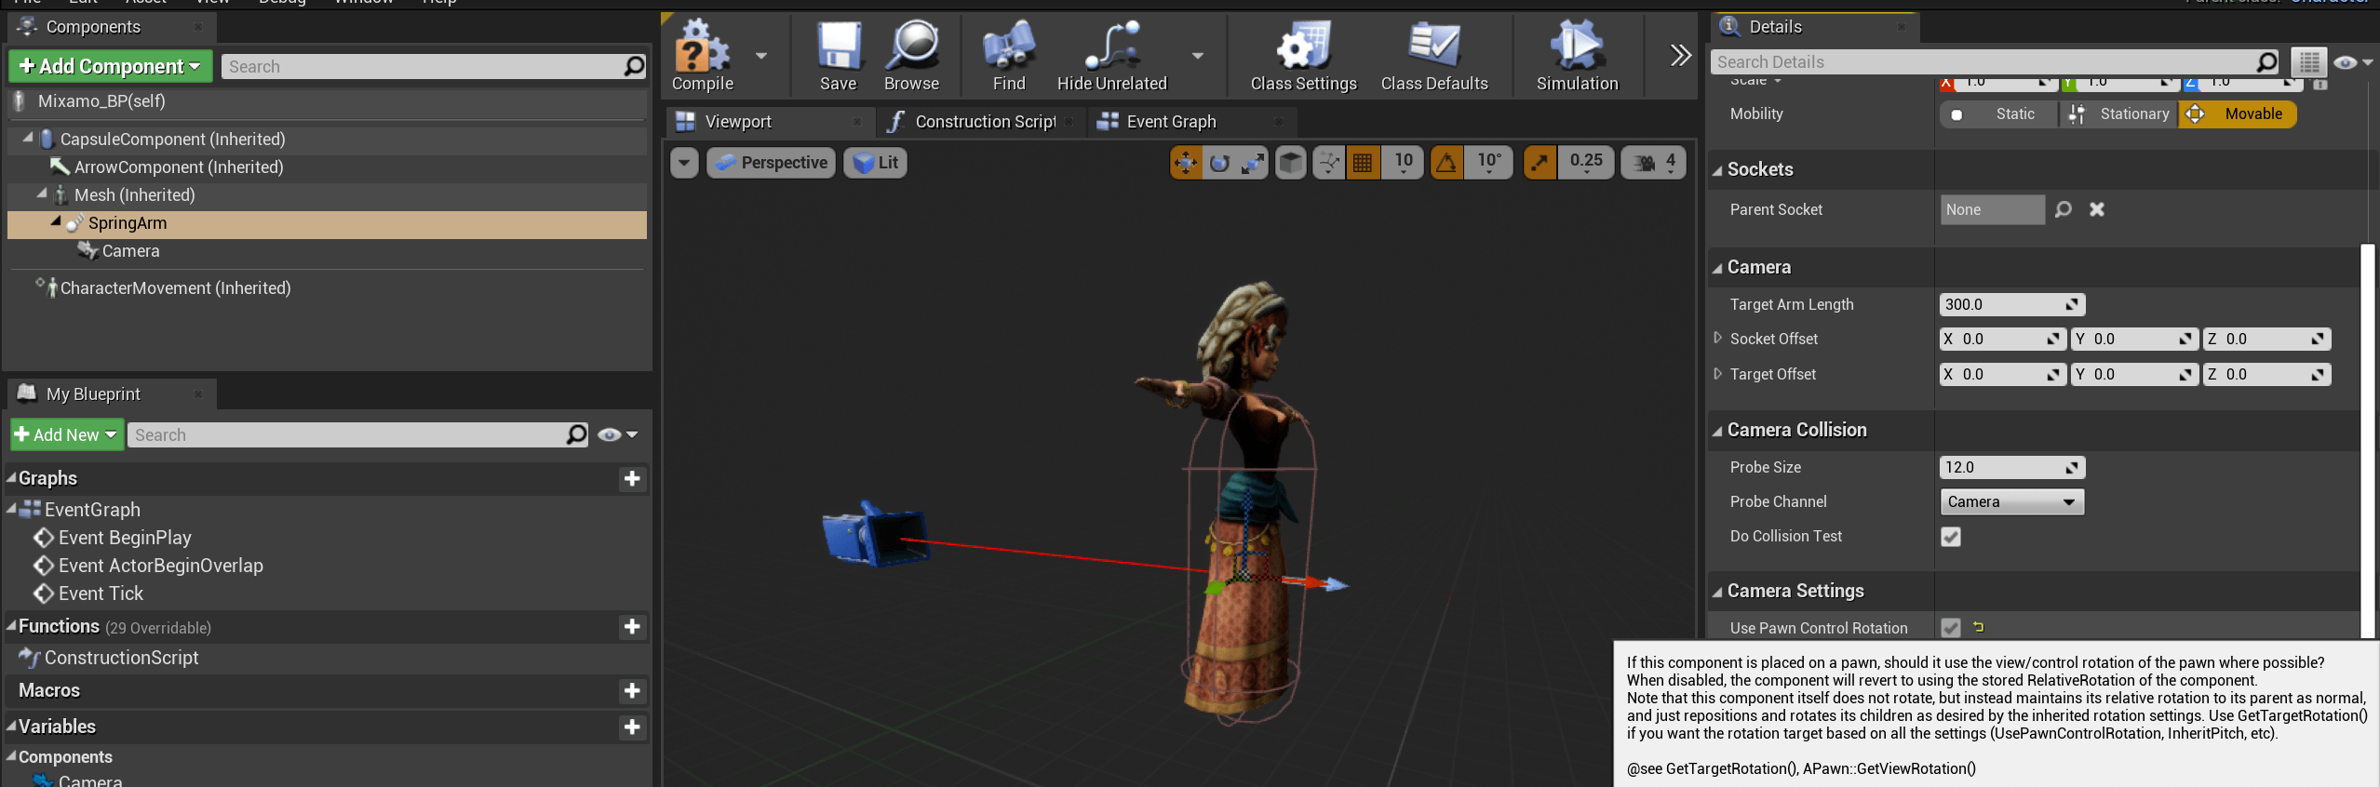Viewport: 2380px width, 787px height.
Task: Toggle grid snapping icon
Action: (1363, 163)
